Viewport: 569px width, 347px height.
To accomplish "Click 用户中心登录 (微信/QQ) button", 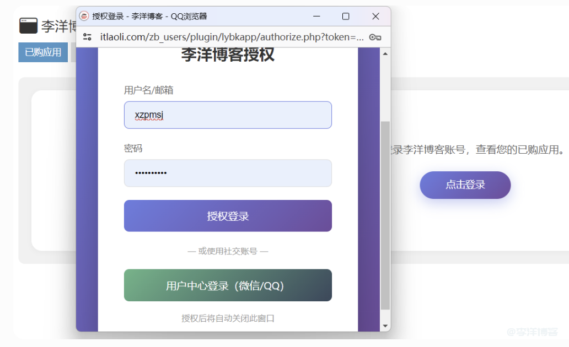I will (x=228, y=285).
